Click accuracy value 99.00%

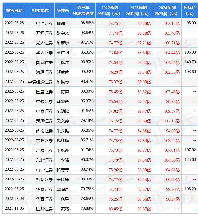pyautogui.click(x=87, y=91)
